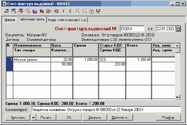Click the Всего column header
This screenshot has width=187, height=125.
[x=138, y=50]
